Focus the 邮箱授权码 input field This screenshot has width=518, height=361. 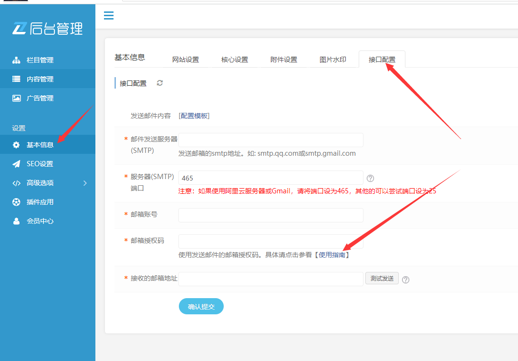pos(271,241)
